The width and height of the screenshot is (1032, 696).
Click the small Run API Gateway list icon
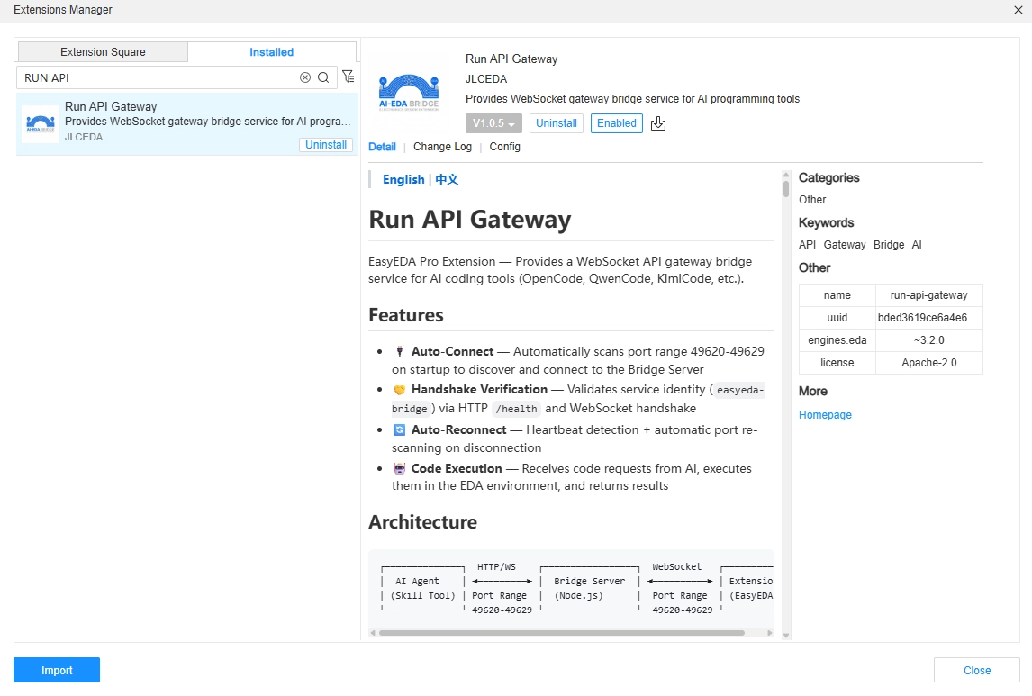pyautogui.click(x=41, y=123)
